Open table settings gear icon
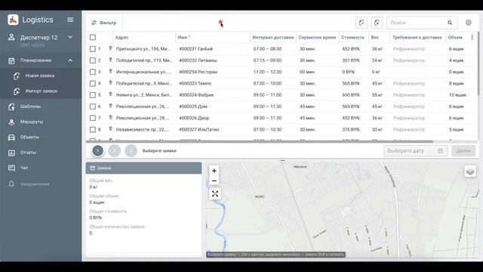The image size is (483, 272). [468, 23]
